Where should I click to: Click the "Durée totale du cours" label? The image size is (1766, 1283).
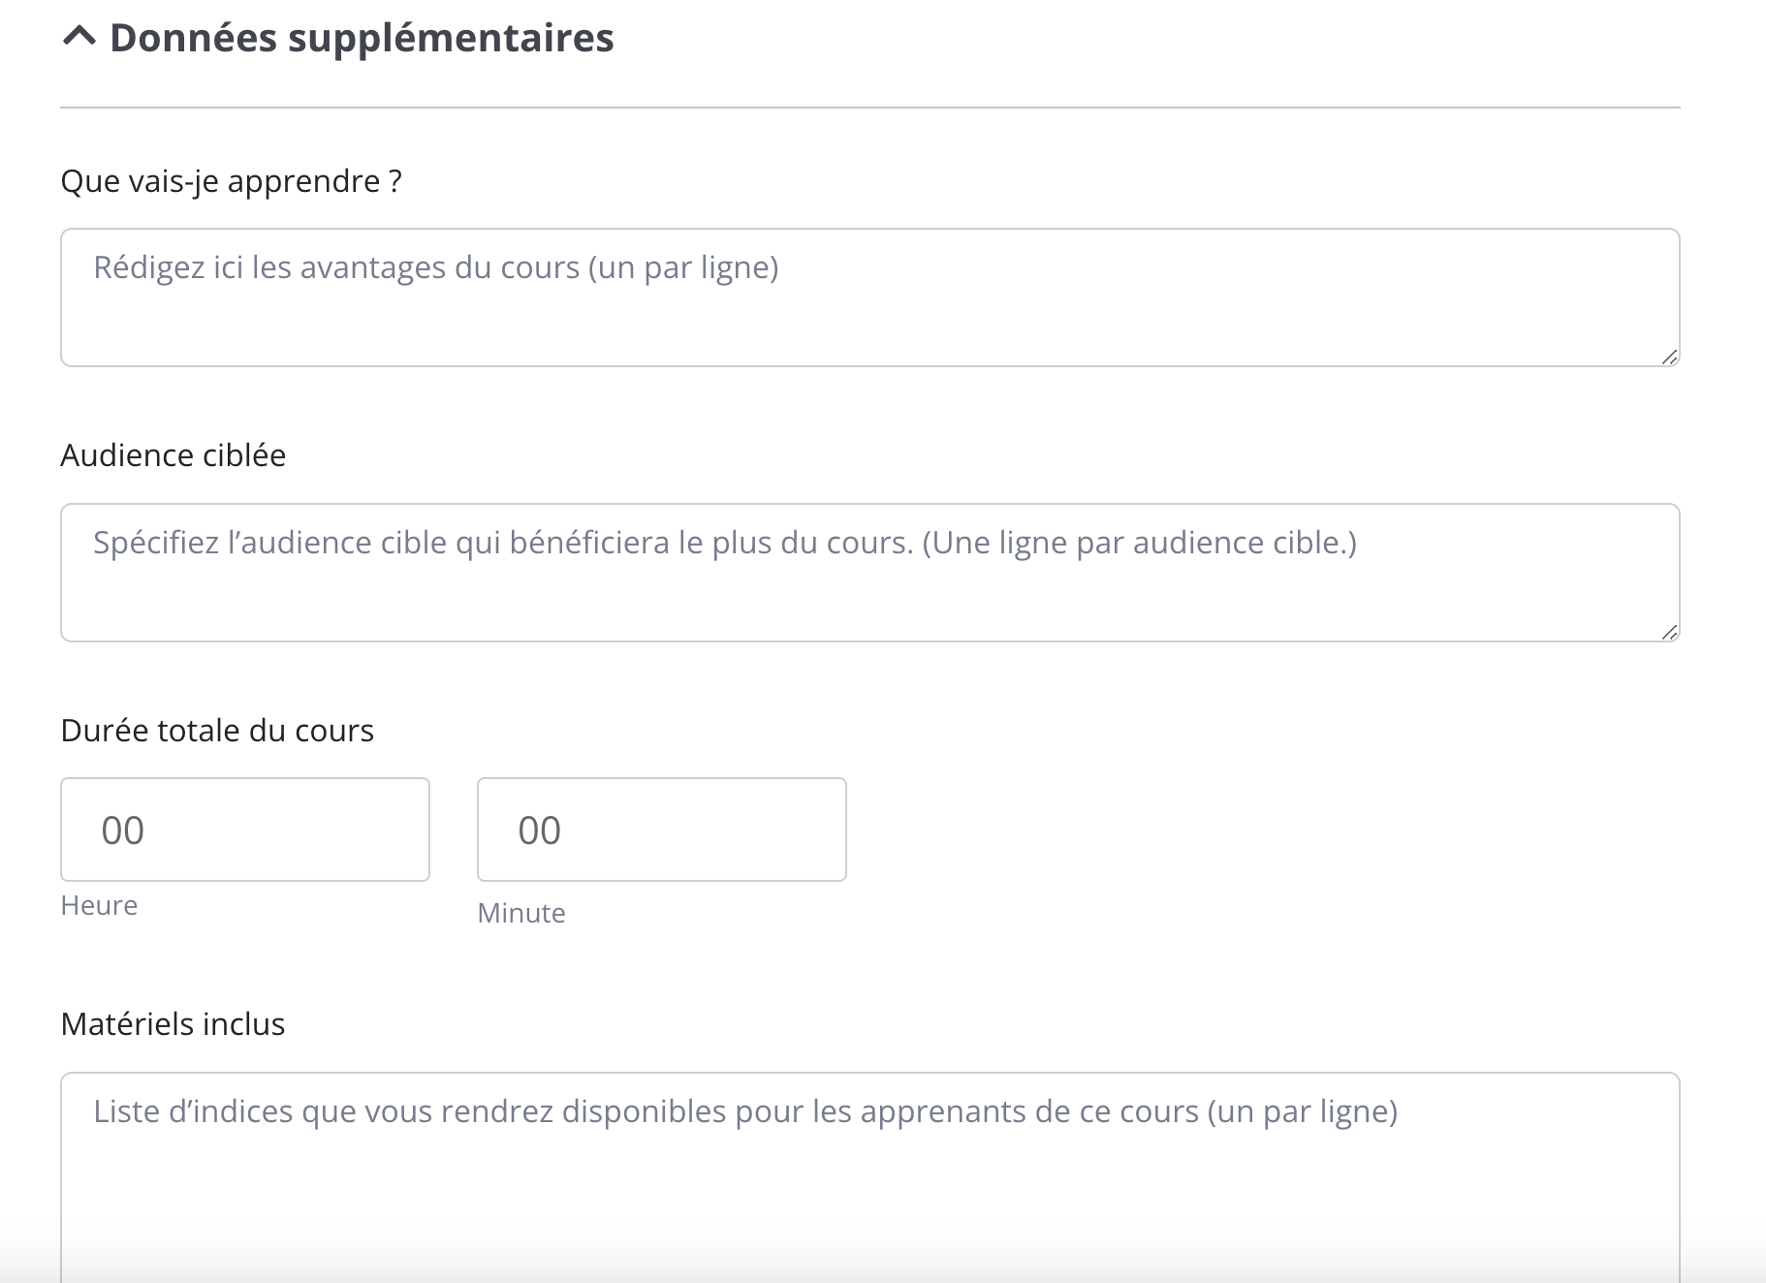(x=217, y=731)
